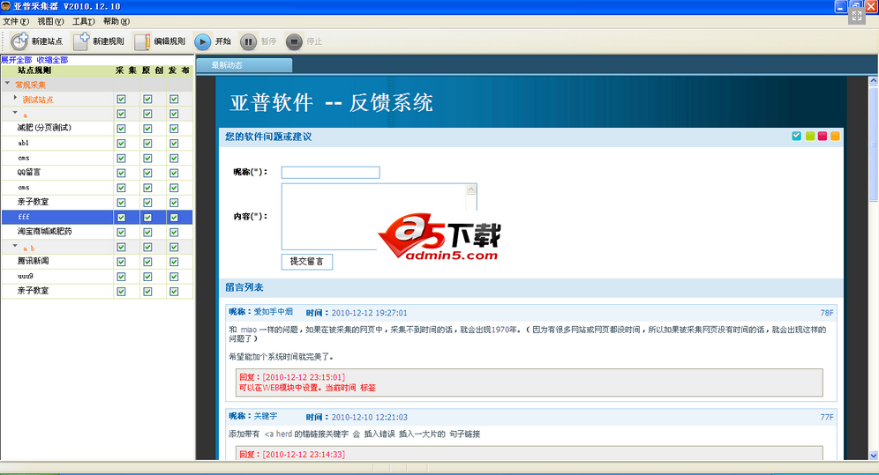Switch to the 最新动态 tab
The height and width of the screenshot is (475, 879).
point(244,65)
